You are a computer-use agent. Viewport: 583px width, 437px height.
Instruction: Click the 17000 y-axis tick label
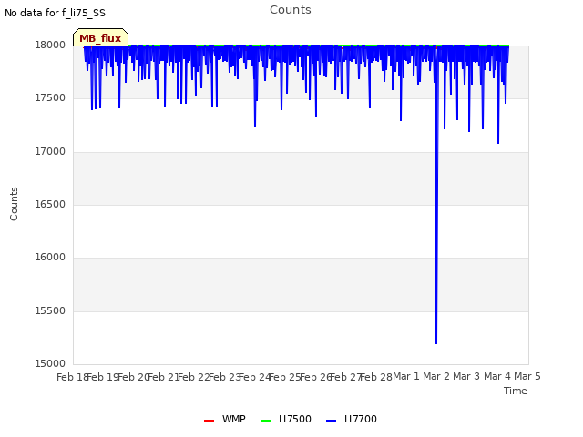pos(50,152)
